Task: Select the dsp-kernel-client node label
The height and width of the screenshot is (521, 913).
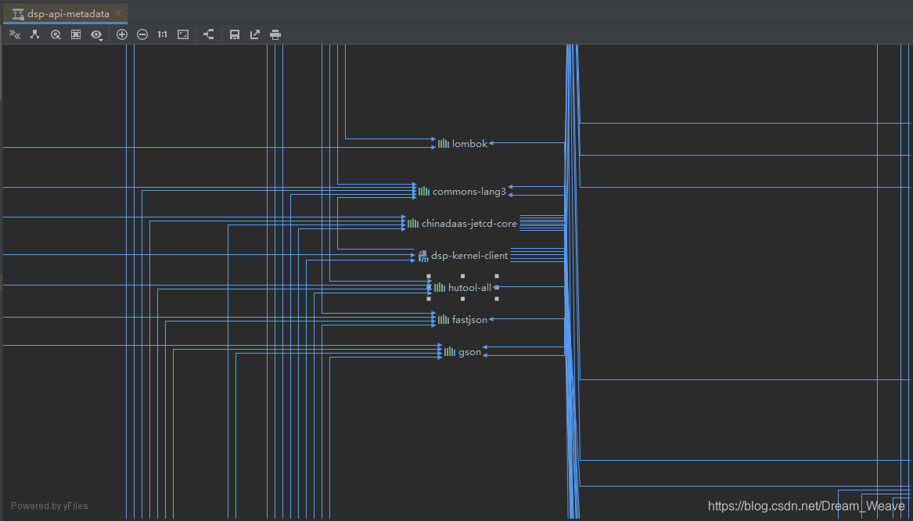Action: coord(469,256)
